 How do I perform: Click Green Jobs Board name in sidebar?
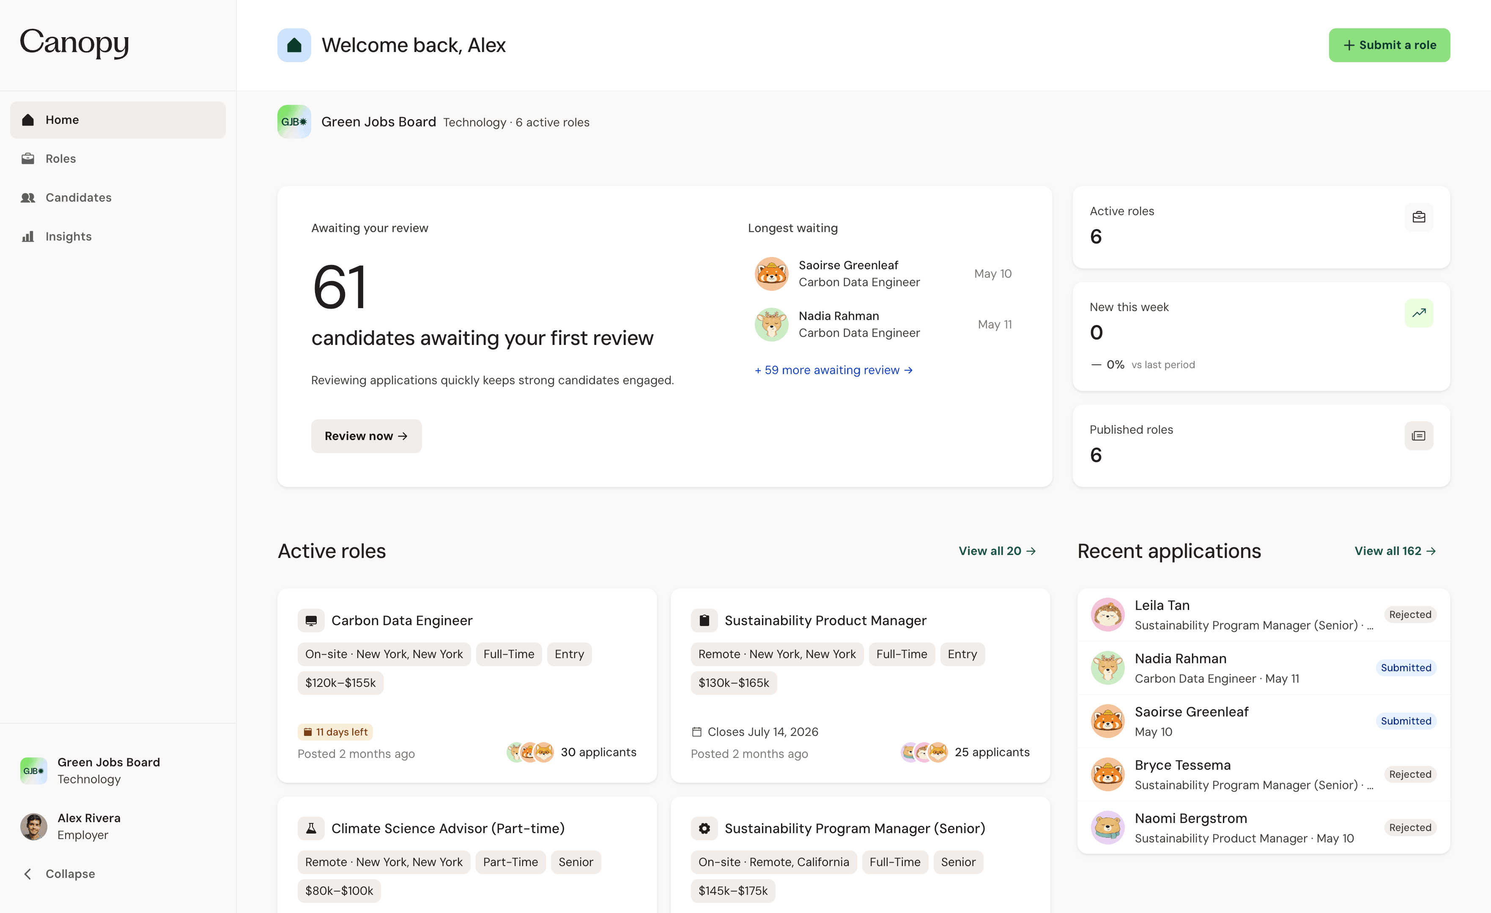coord(109,763)
